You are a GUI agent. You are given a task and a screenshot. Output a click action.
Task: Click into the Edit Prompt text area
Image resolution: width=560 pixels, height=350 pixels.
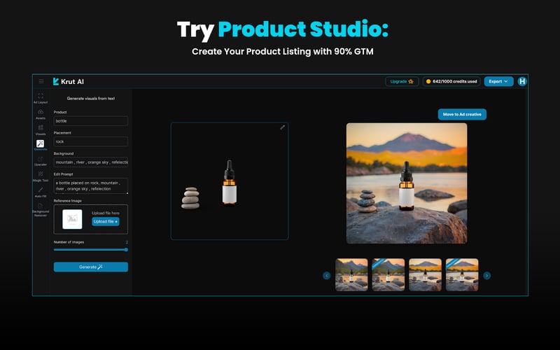coord(91,185)
